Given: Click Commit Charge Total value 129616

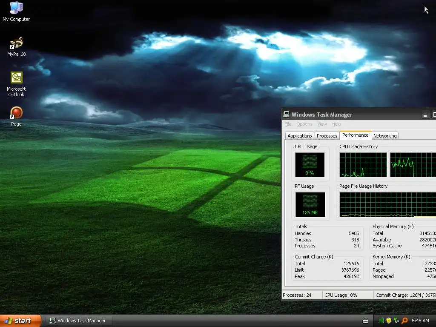Looking at the screenshot, I should (351, 264).
